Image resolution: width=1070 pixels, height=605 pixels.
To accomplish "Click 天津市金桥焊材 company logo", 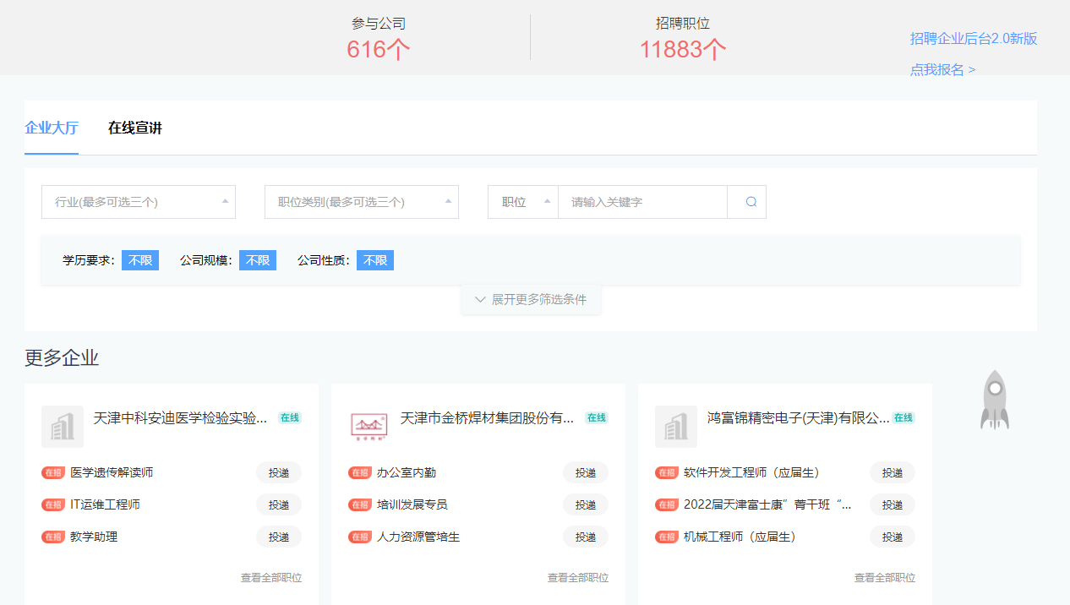I will pyautogui.click(x=369, y=427).
